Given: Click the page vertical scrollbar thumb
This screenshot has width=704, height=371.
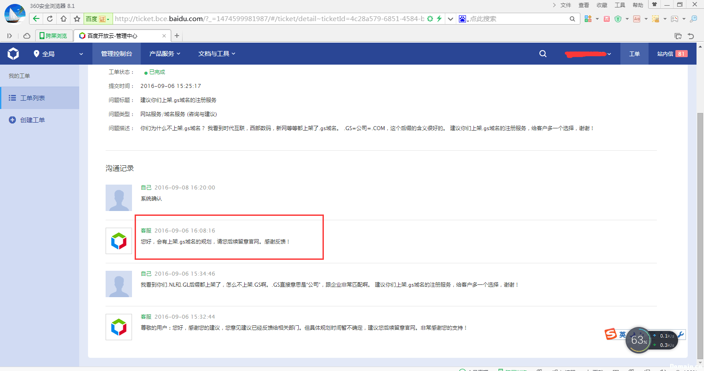Looking at the screenshot, I should tap(700, 236).
